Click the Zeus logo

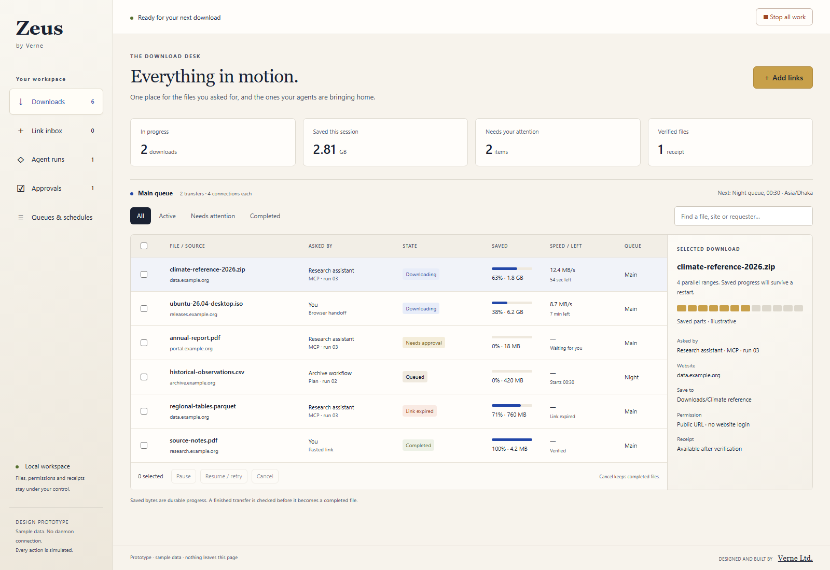39,28
